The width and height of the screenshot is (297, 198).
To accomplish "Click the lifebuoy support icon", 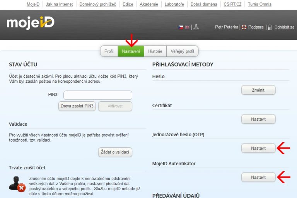I will 244,27.
